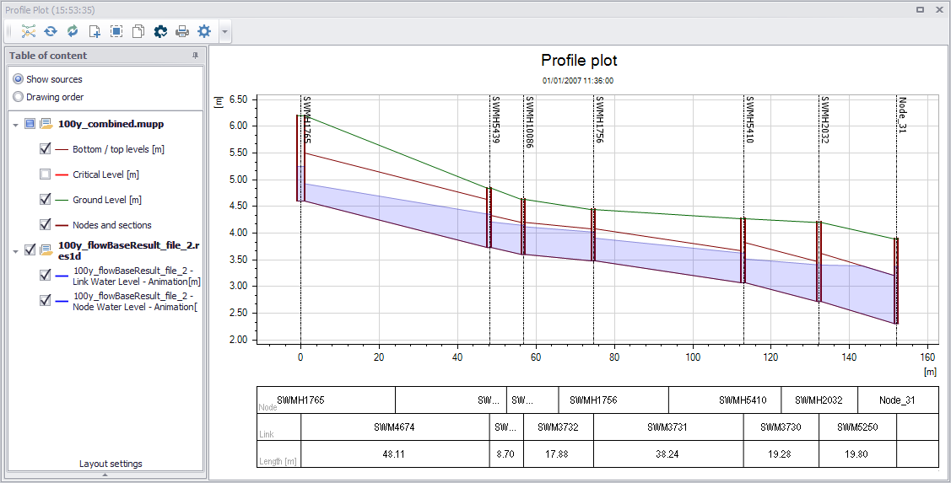Screen dimensions: 951x483
Task: Collapse the 100y_flowBaseResult_file_2.res1d tree node
Action: pyautogui.click(x=15, y=250)
